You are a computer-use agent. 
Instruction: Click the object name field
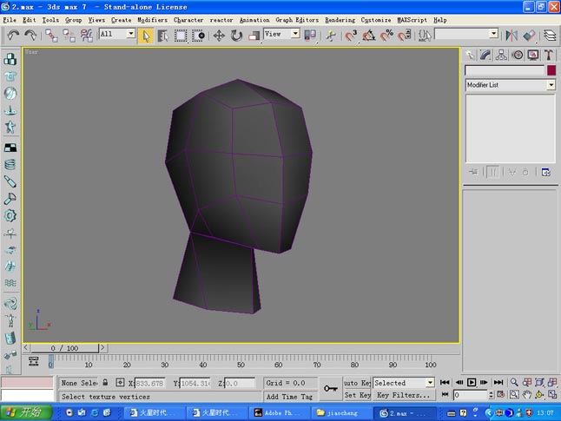click(505, 70)
